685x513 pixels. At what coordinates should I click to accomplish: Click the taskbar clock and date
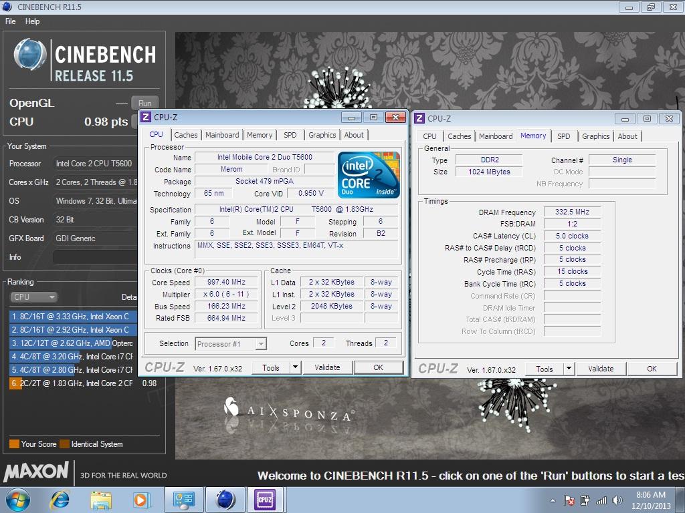tap(651, 500)
